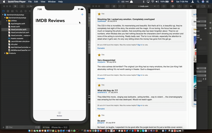Open Spotlight search in menu bar
Viewport: 212px width, 133px height.
(198, 2)
